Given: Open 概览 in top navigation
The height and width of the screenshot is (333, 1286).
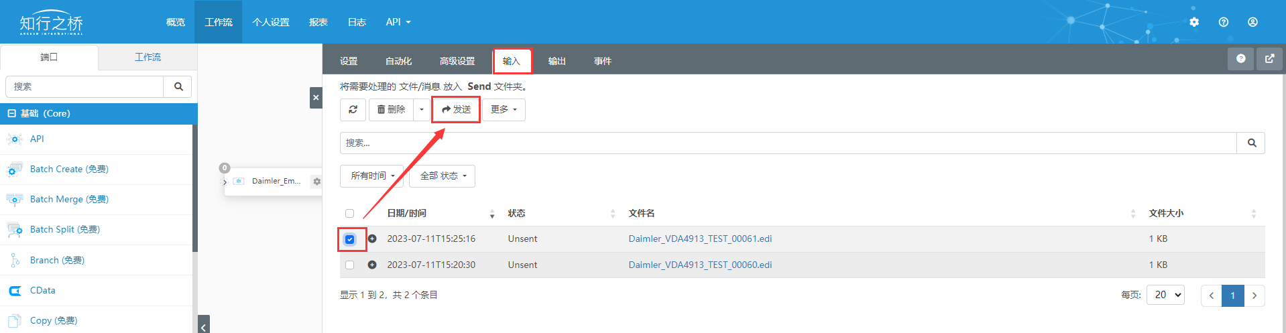Looking at the screenshot, I should click(176, 22).
